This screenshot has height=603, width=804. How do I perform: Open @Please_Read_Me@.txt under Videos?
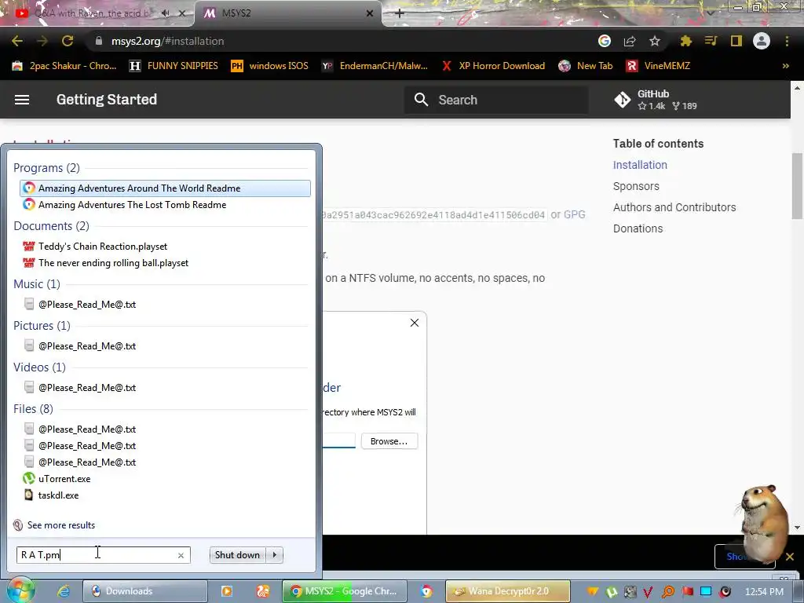pos(86,388)
